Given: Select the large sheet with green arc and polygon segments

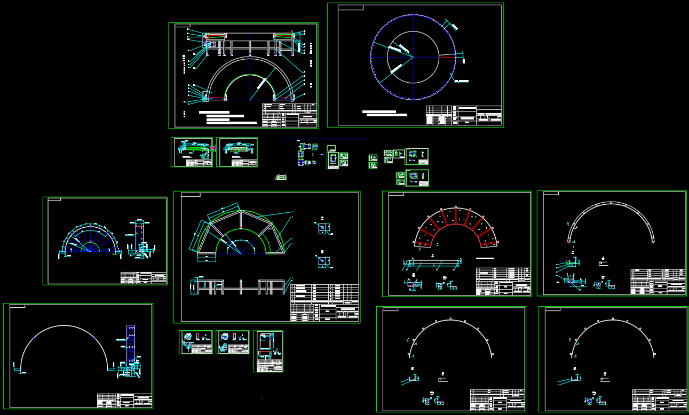Looking at the screenshot, I should tap(266, 257).
